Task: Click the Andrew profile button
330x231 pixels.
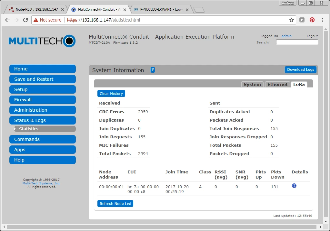Action: pos(288,3)
